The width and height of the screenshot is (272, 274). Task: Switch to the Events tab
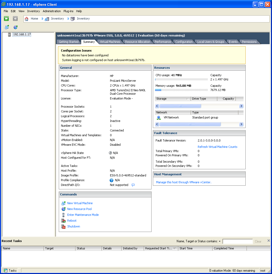coord(233,42)
